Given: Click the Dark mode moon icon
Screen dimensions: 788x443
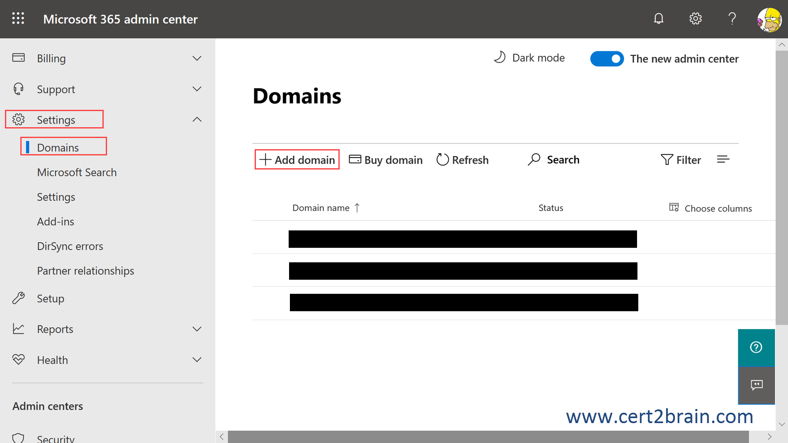Looking at the screenshot, I should click(500, 57).
